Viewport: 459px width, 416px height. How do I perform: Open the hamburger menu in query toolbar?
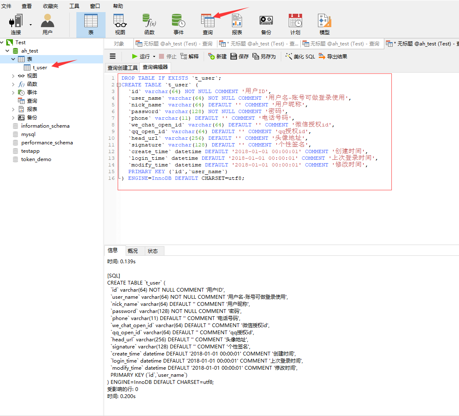pyautogui.click(x=113, y=56)
